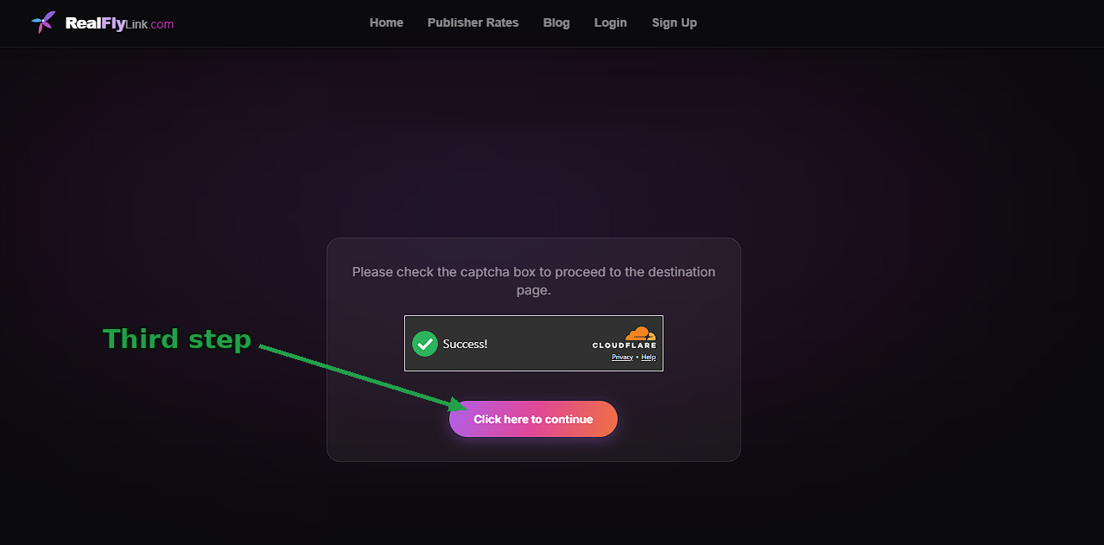
Task: Click the CLOUDFLARE wordmark text
Action: point(624,345)
